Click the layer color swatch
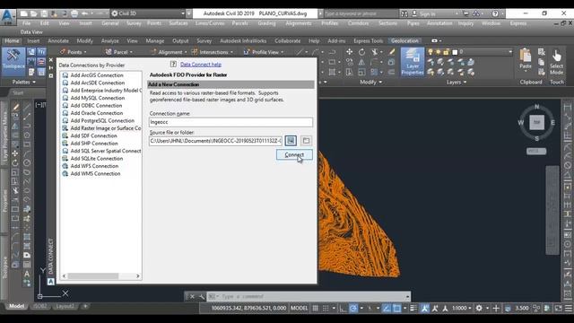This screenshot has height=323, width=574. pyautogui.click(x=455, y=52)
